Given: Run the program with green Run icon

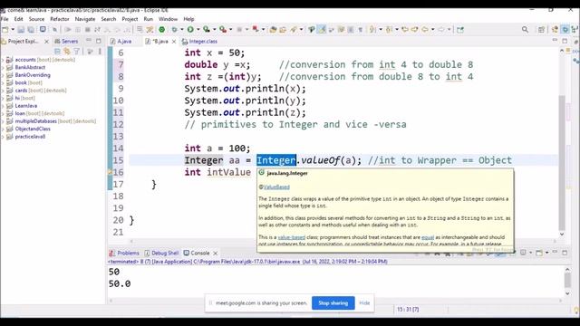Looking at the screenshot, I should tap(190, 30).
